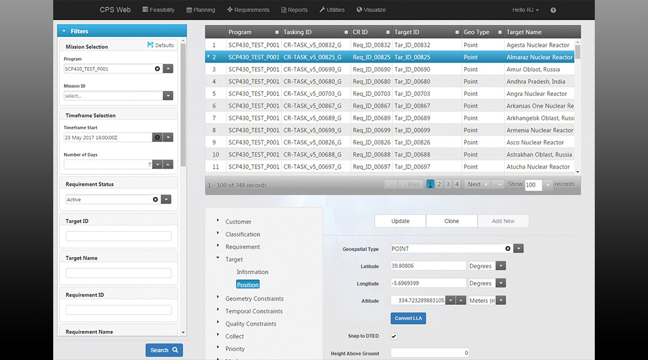Open the Program column filter icon
Image resolution: width=648 pixels, height=360 pixels.
click(x=277, y=32)
